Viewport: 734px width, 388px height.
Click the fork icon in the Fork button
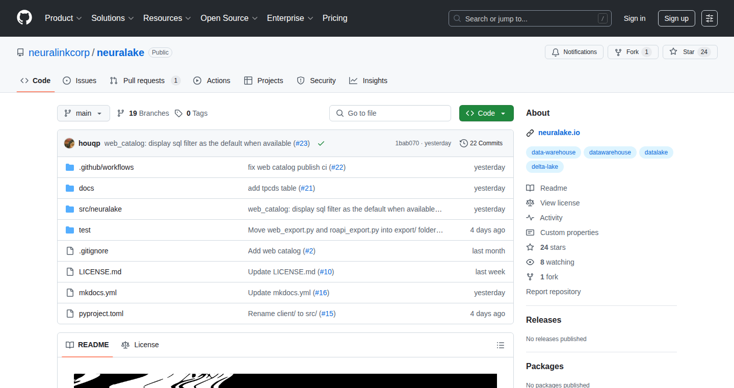point(618,52)
